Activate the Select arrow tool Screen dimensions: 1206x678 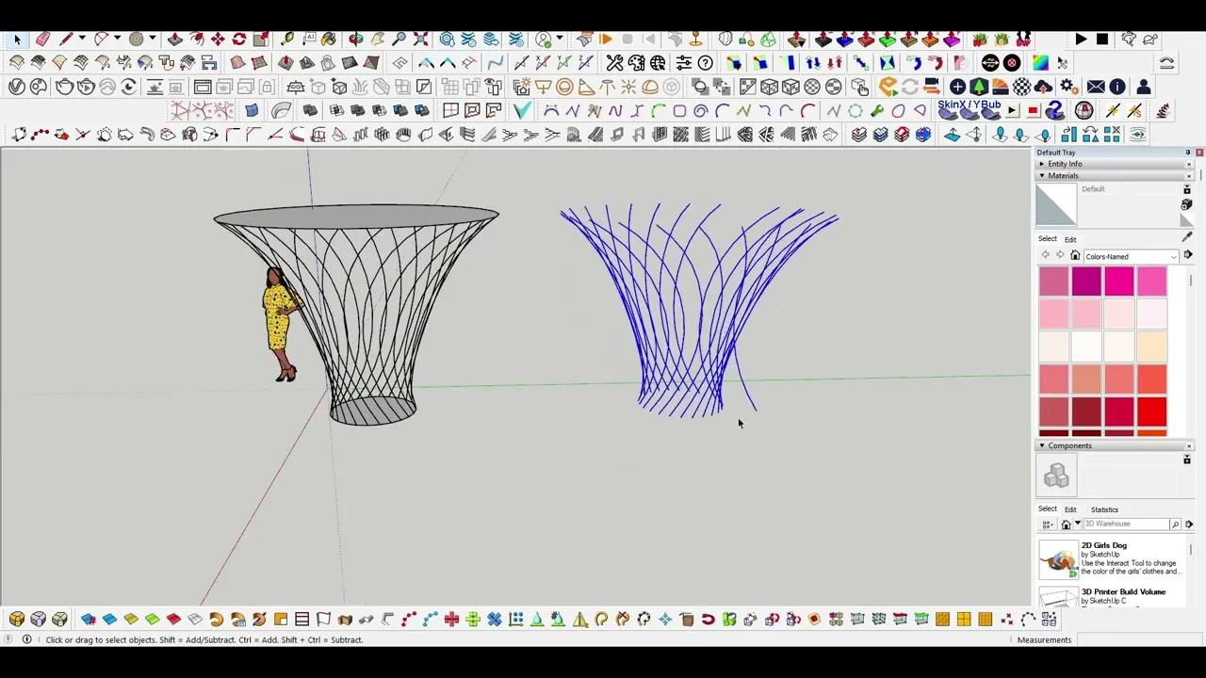(17, 40)
